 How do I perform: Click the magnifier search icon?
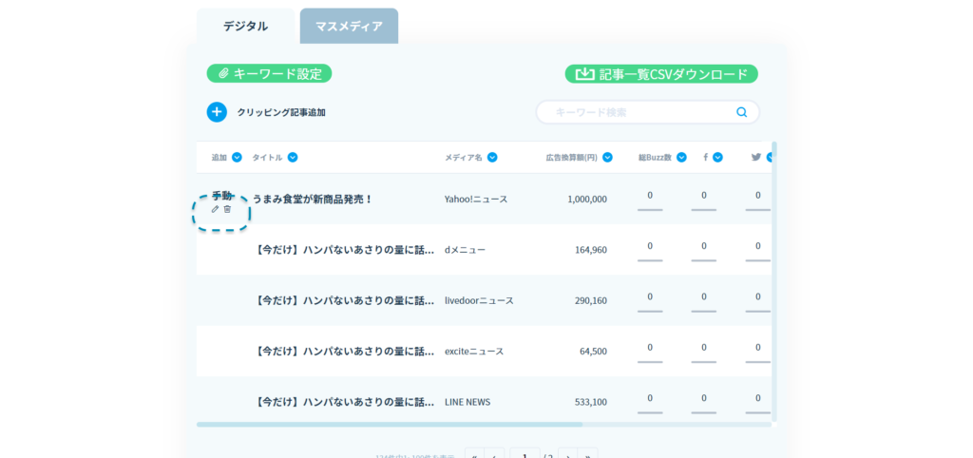coord(742,112)
